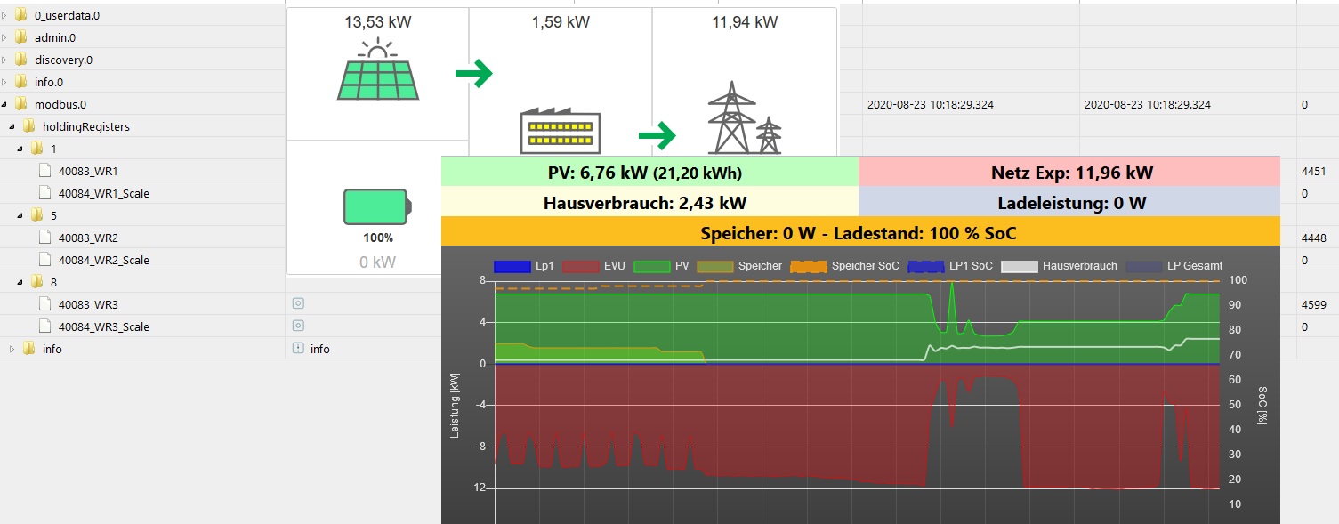Click the 4451 value cell for WR1
The height and width of the screenshot is (524, 1339).
1313,171
